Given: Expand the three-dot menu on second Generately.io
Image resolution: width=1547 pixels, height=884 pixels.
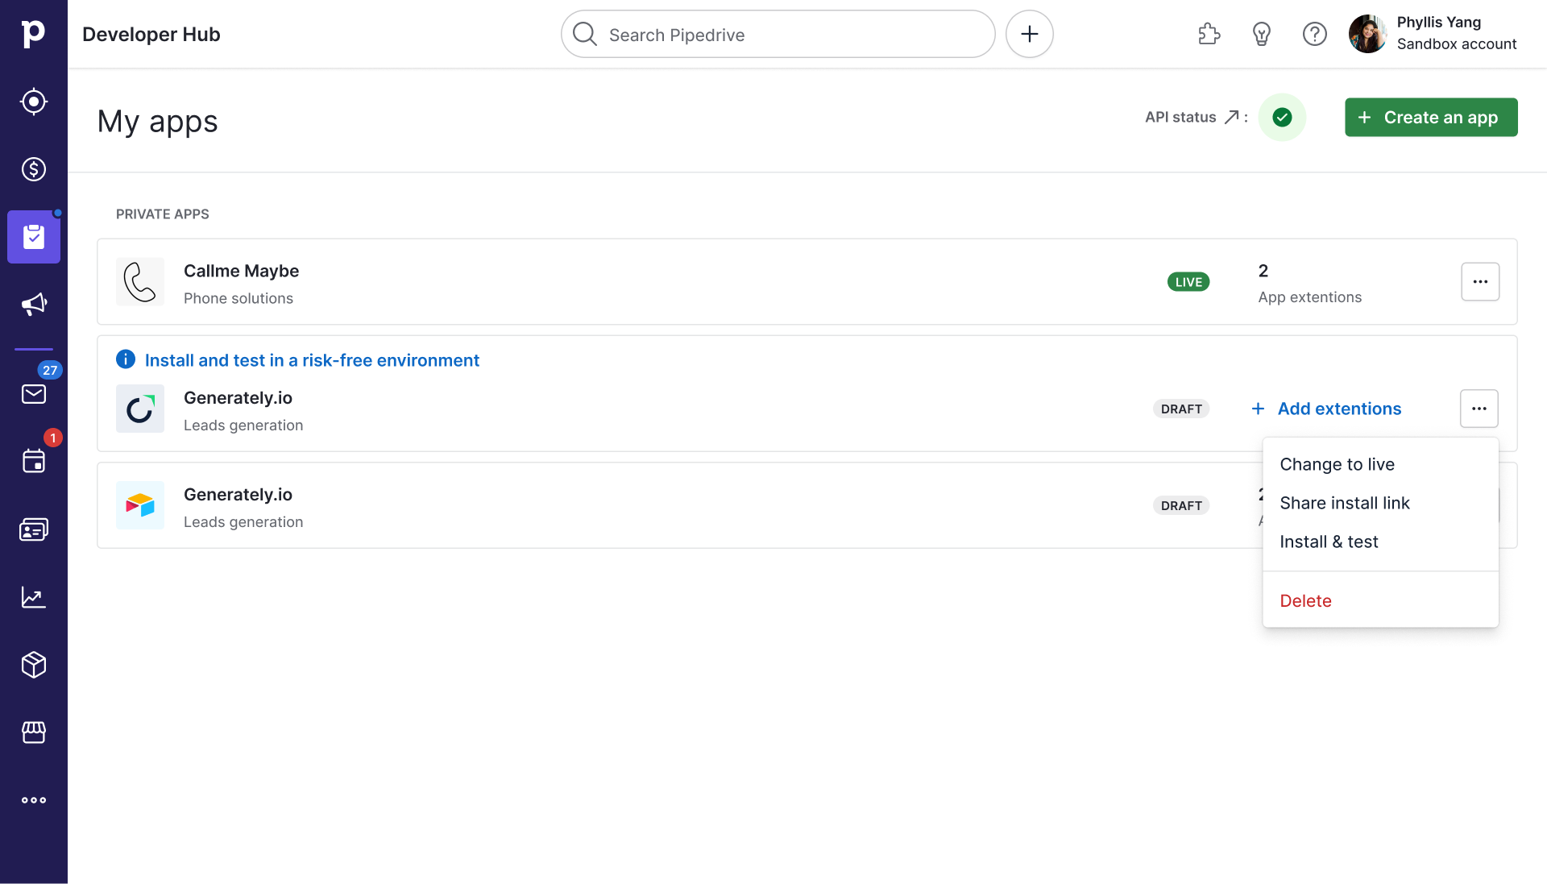Looking at the screenshot, I should click(1479, 504).
